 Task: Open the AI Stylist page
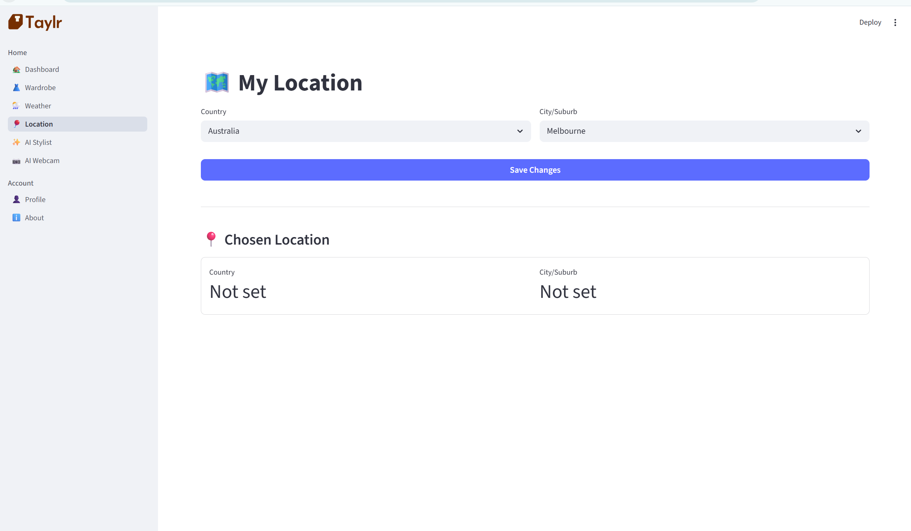38,143
